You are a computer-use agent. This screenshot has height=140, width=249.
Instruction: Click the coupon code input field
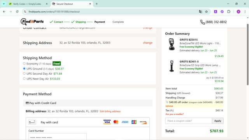pos(188,121)
